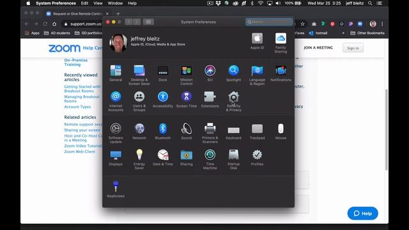Click jeffrey bleitz profile photo
409x230 pixels.
click(118, 43)
